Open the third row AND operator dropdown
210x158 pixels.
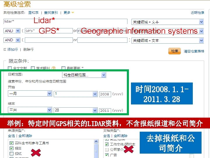pyautogui.click(x=12, y=40)
